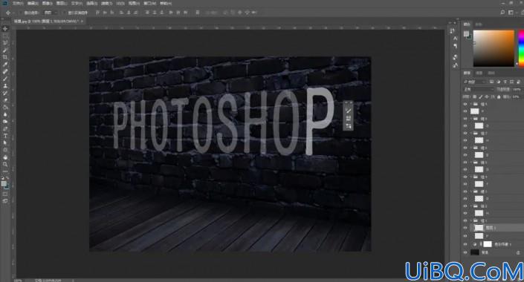
Task: Collapse the topmost group 组 9
Action: coord(471,104)
